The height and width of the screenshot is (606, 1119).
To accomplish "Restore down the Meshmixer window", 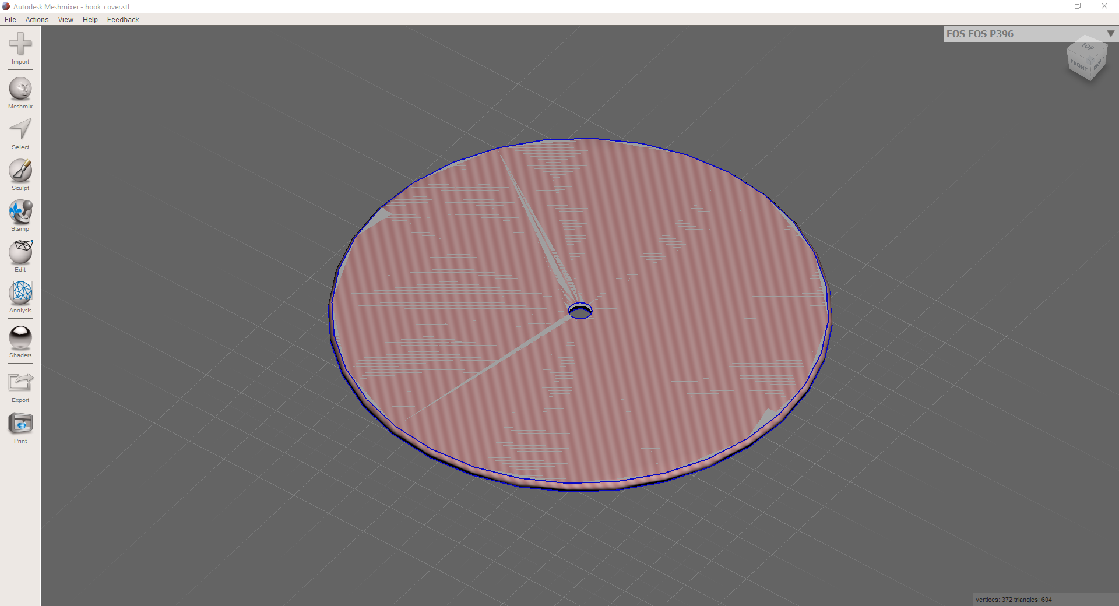I will [1078, 6].
